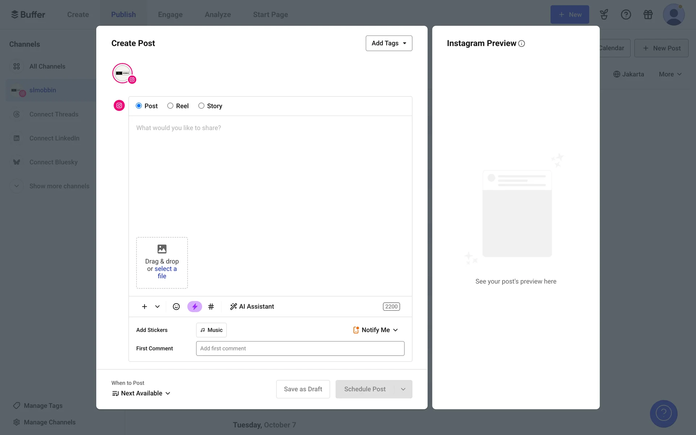
Task: Click the hashtag manager icon
Action: (x=211, y=307)
